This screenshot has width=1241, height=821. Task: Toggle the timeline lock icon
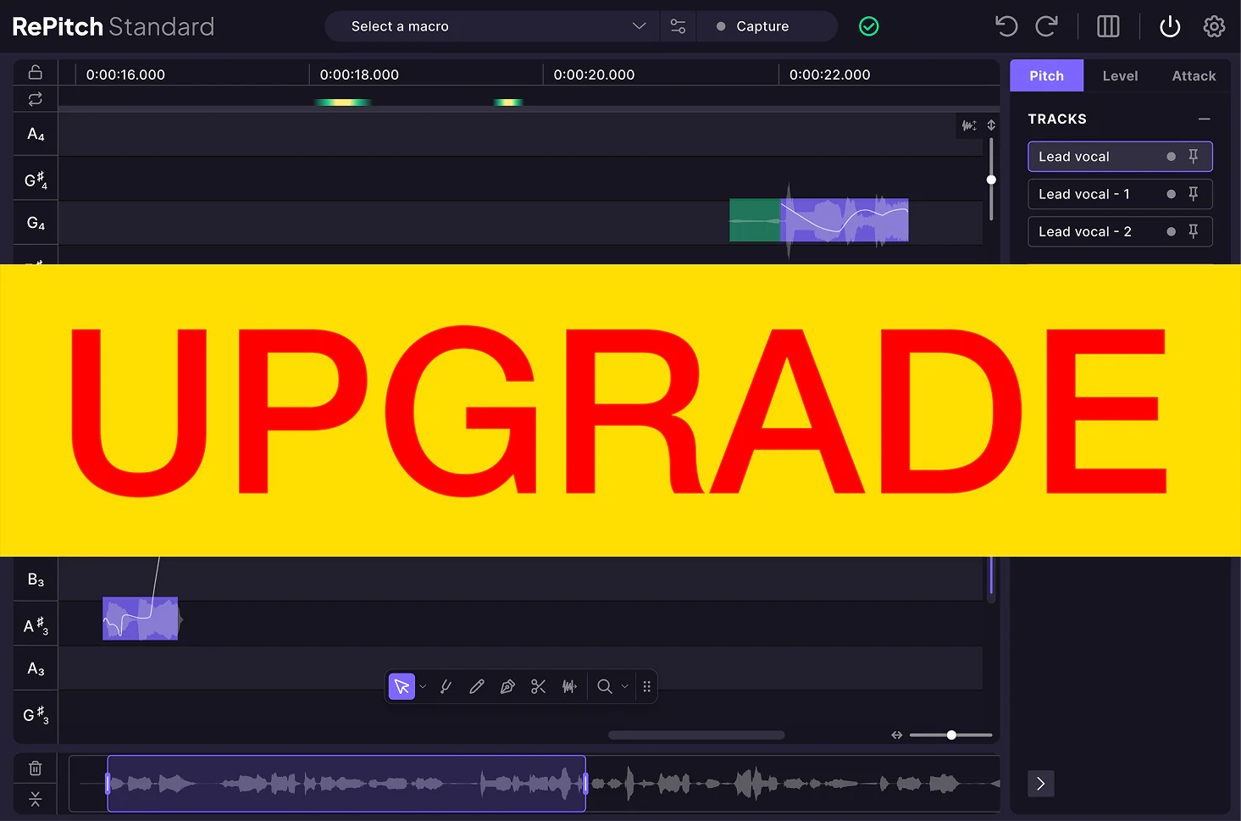(x=36, y=72)
